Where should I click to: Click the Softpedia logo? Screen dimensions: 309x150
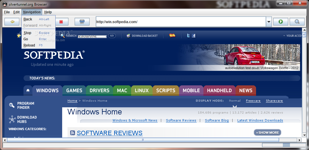pos(54,55)
